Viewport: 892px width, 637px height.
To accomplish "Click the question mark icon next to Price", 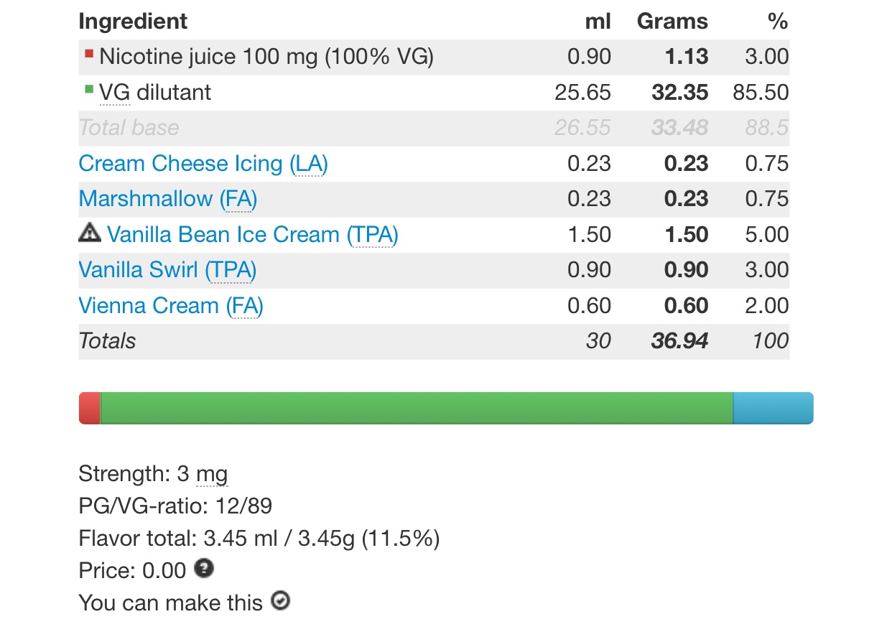I will 205,569.
